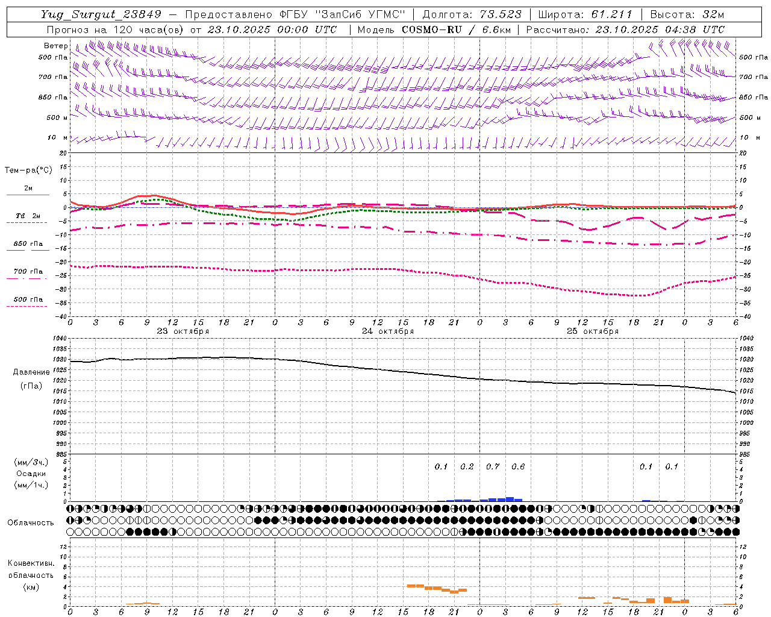Click the Долгота: 73.523 header field
The image size is (771, 617).
coord(472,14)
